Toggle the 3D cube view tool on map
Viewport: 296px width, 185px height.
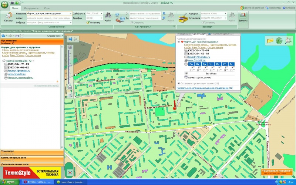point(288,41)
